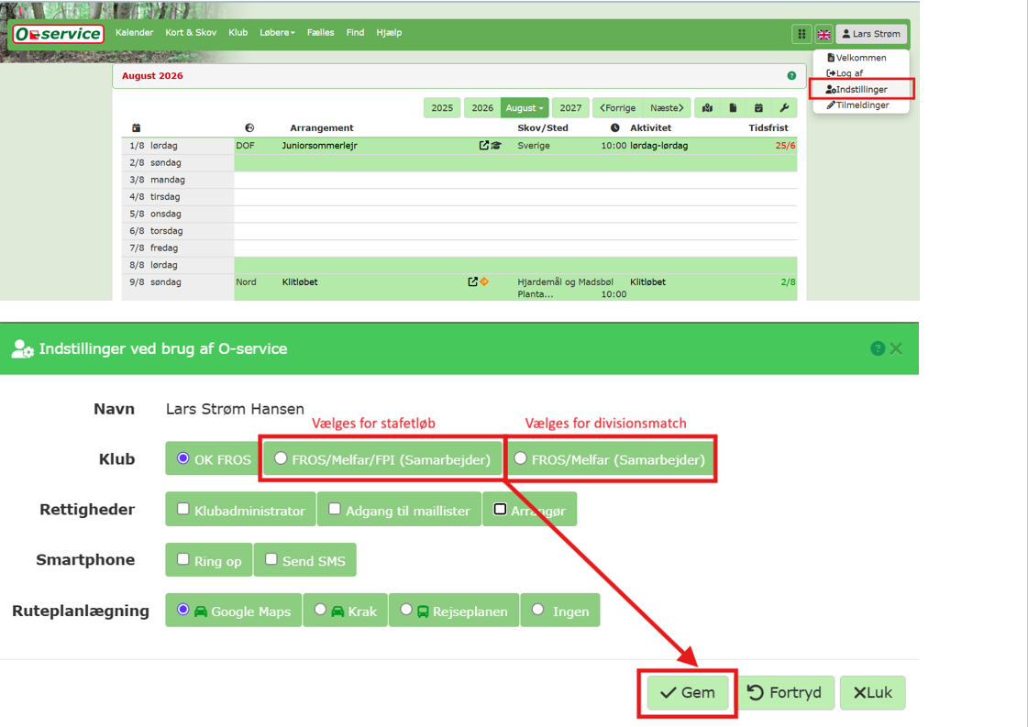
Task: Click the Gem save button
Action: pyautogui.click(x=687, y=693)
